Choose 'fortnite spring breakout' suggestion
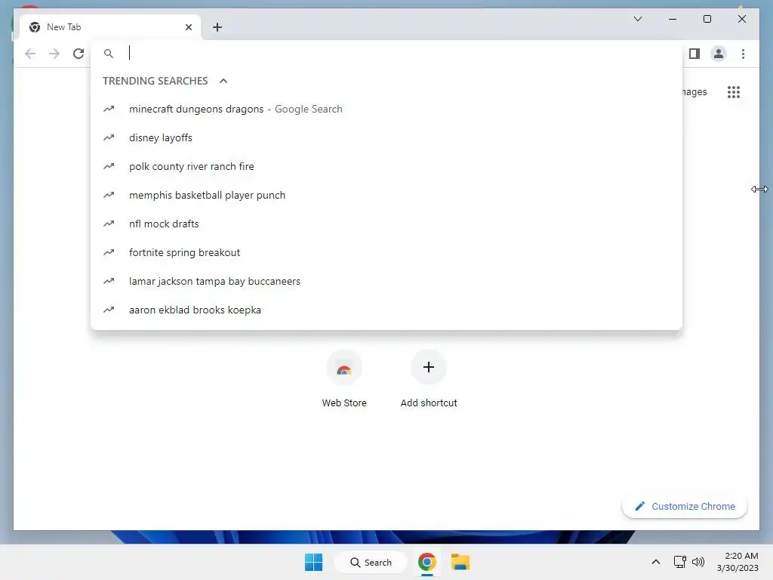The width and height of the screenshot is (773, 580). tap(386, 252)
